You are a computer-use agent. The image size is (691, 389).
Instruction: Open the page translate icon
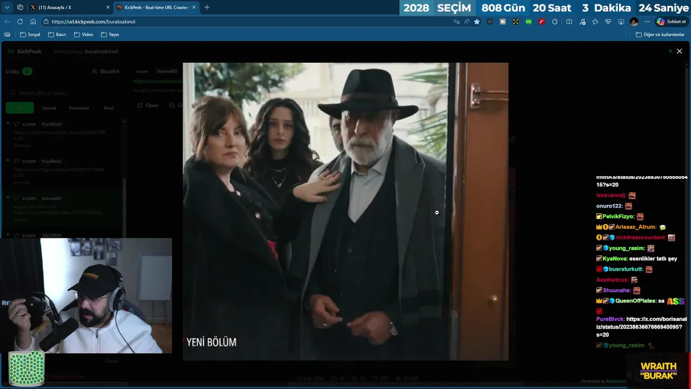click(457, 22)
